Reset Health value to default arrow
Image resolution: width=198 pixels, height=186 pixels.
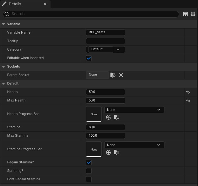point(188,92)
